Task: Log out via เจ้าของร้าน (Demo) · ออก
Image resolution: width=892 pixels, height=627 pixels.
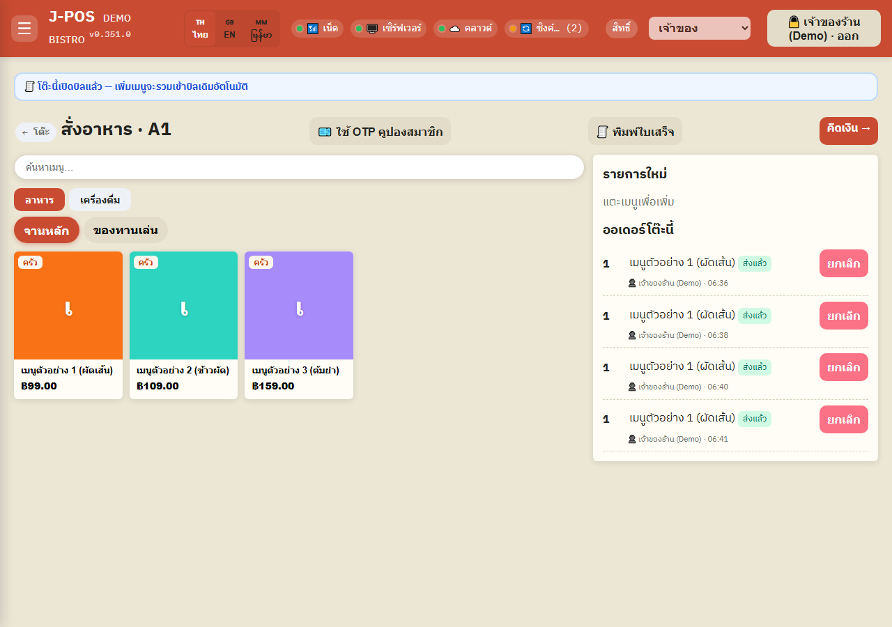Action: (824, 29)
